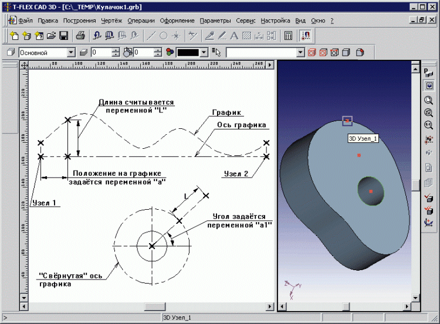Save the document with floppy icon

(x=64, y=36)
